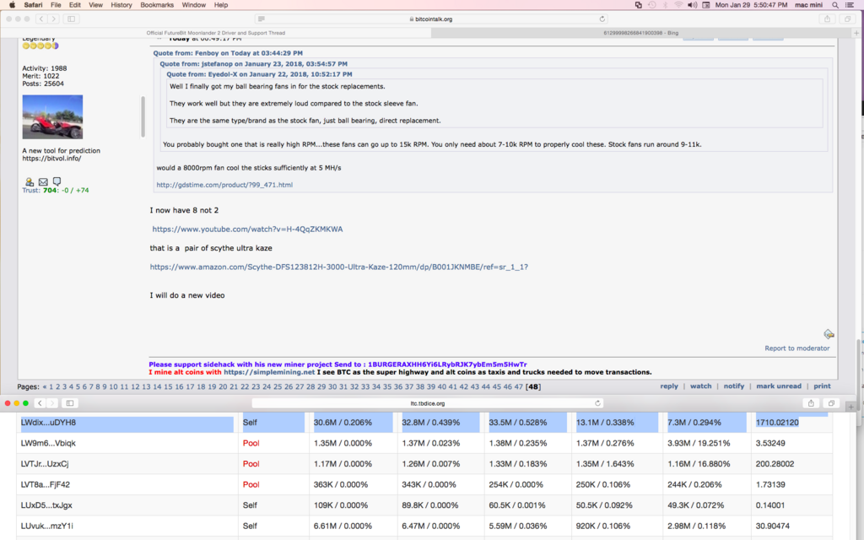Click the print link for the thread
Image resolution: width=864 pixels, height=540 pixels.
[x=822, y=386]
